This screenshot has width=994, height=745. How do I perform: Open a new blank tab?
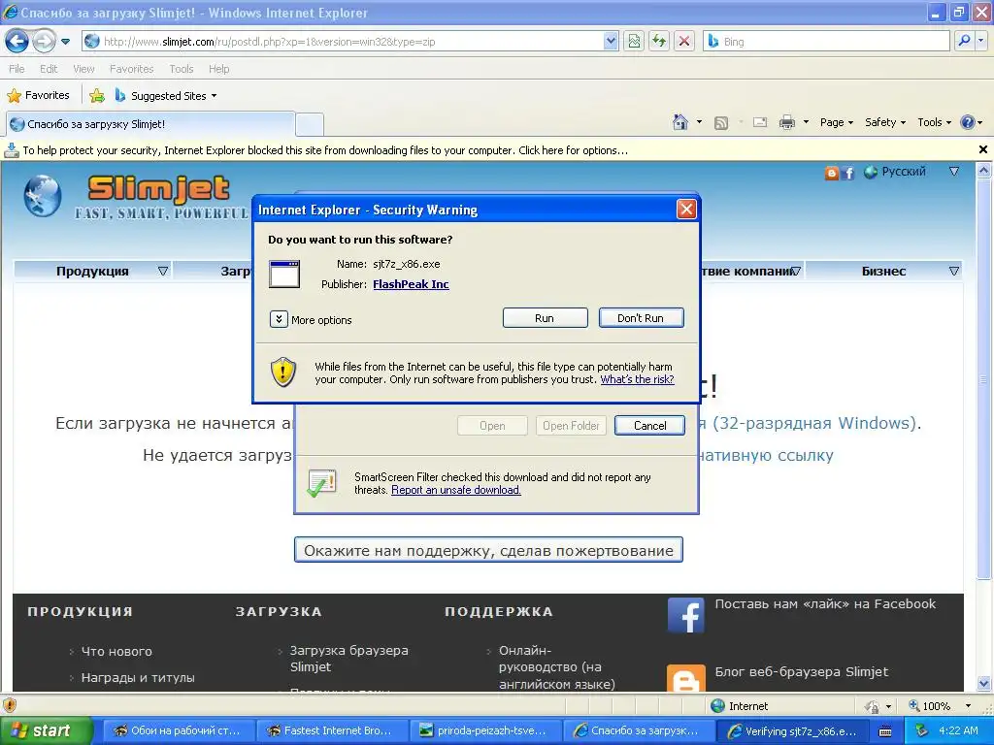310,125
